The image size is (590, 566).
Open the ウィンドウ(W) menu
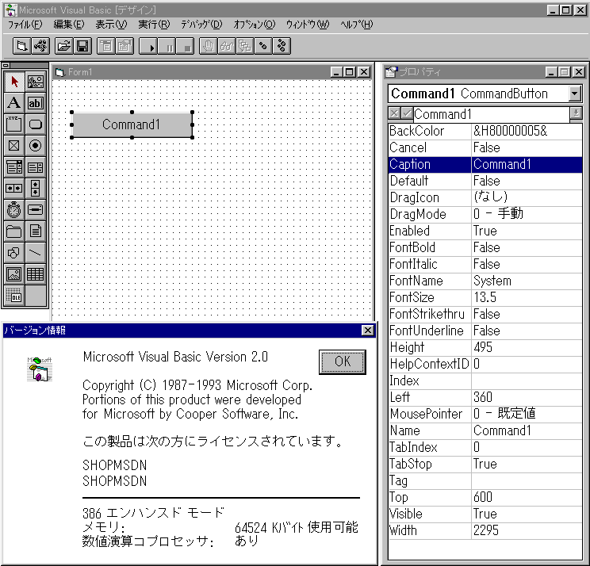click(308, 25)
